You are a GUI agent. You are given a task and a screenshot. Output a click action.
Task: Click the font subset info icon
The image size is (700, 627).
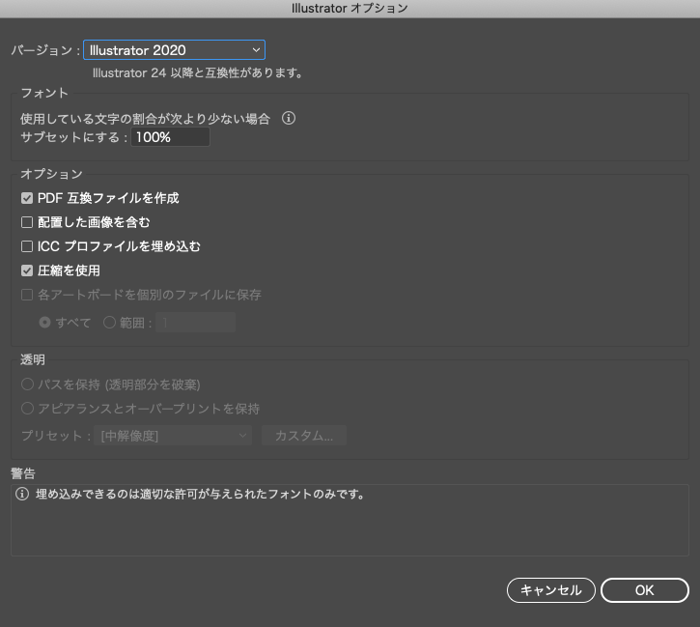[x=289, y=118]
